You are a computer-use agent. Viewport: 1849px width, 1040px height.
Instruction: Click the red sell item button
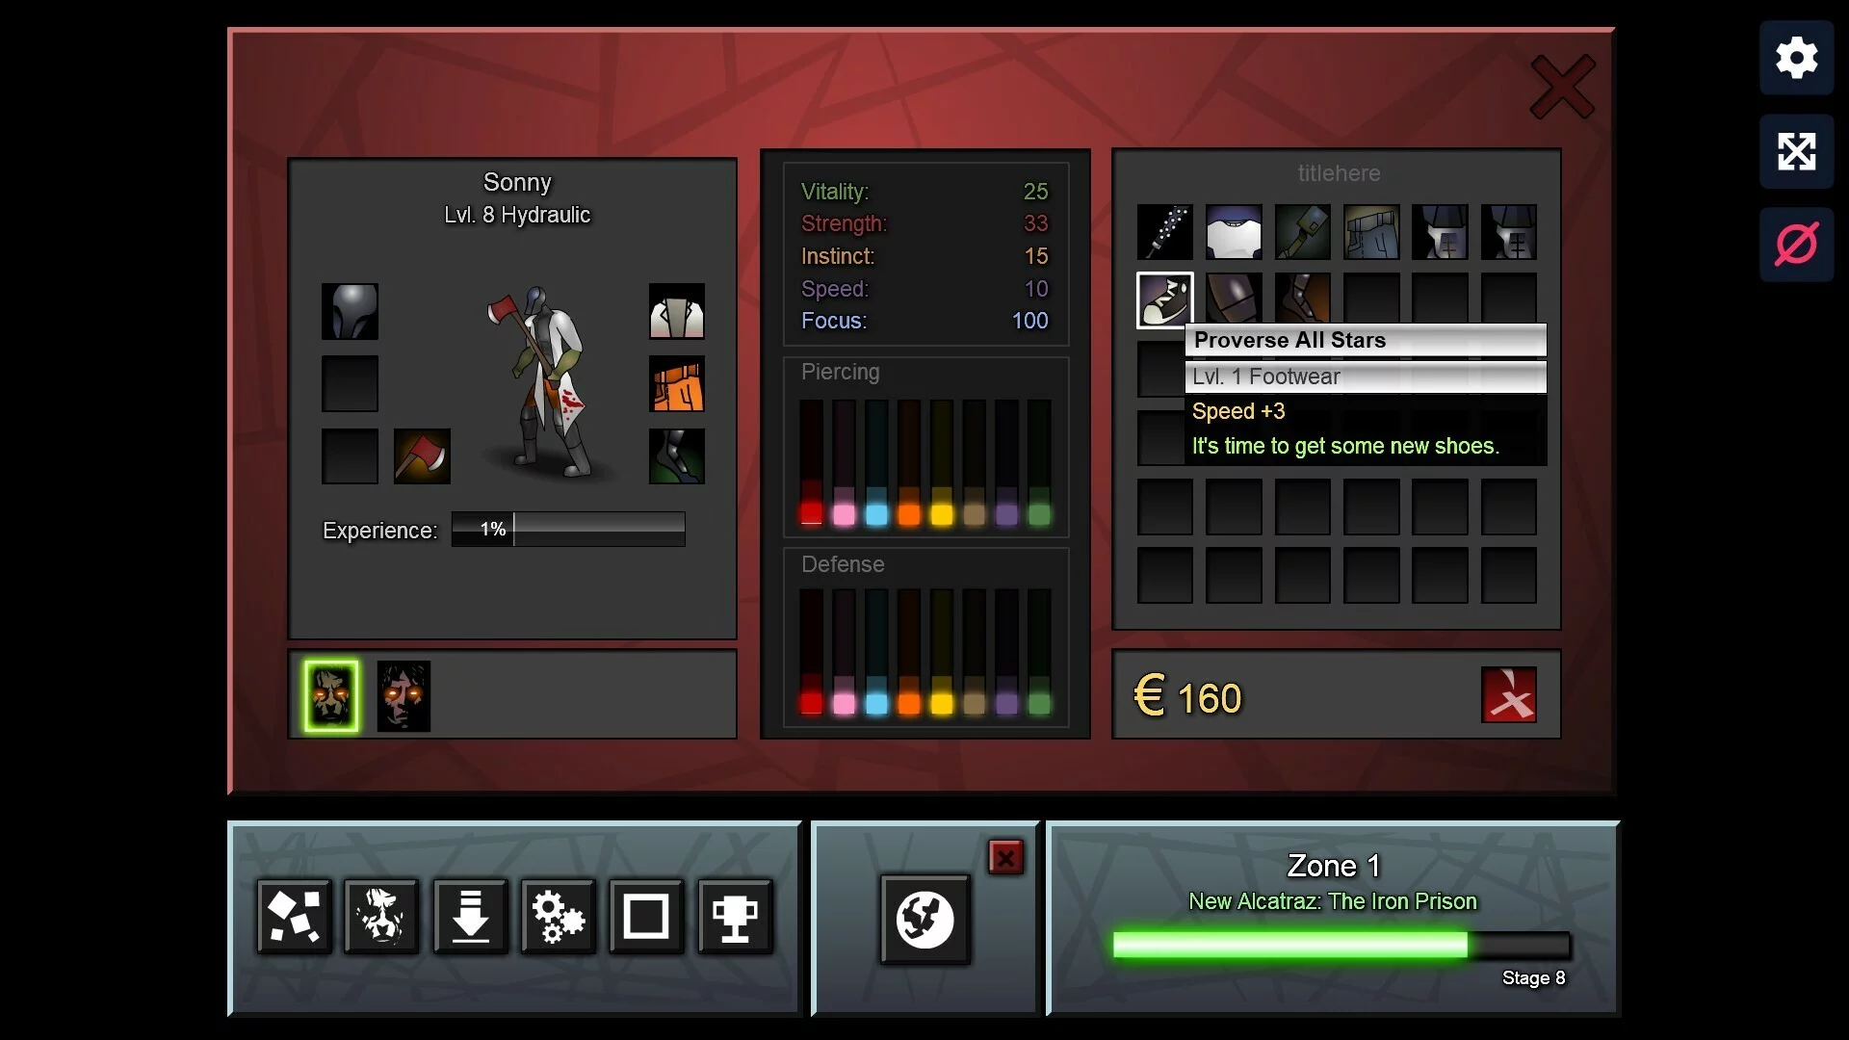pos(1509,695)
